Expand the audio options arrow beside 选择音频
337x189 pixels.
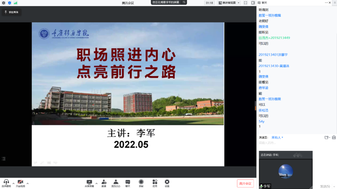(14, 183)
